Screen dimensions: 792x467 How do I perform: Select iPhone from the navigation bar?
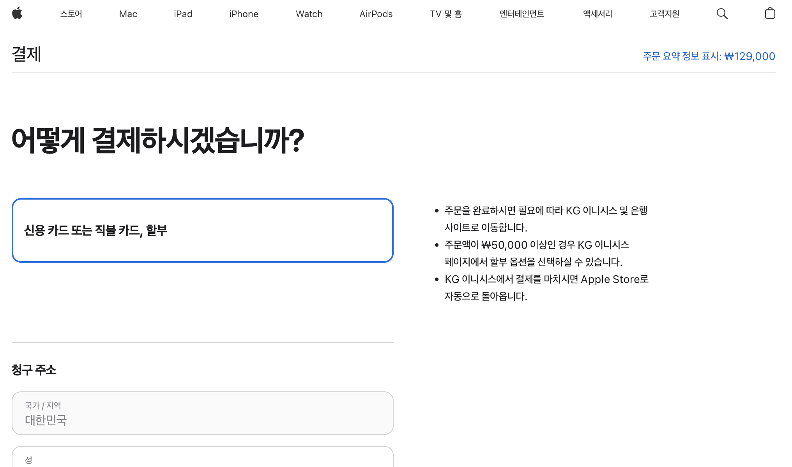pos(244,14)
